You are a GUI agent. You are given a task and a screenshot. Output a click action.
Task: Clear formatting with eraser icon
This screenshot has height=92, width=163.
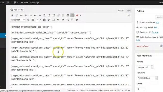pos(49,20)
